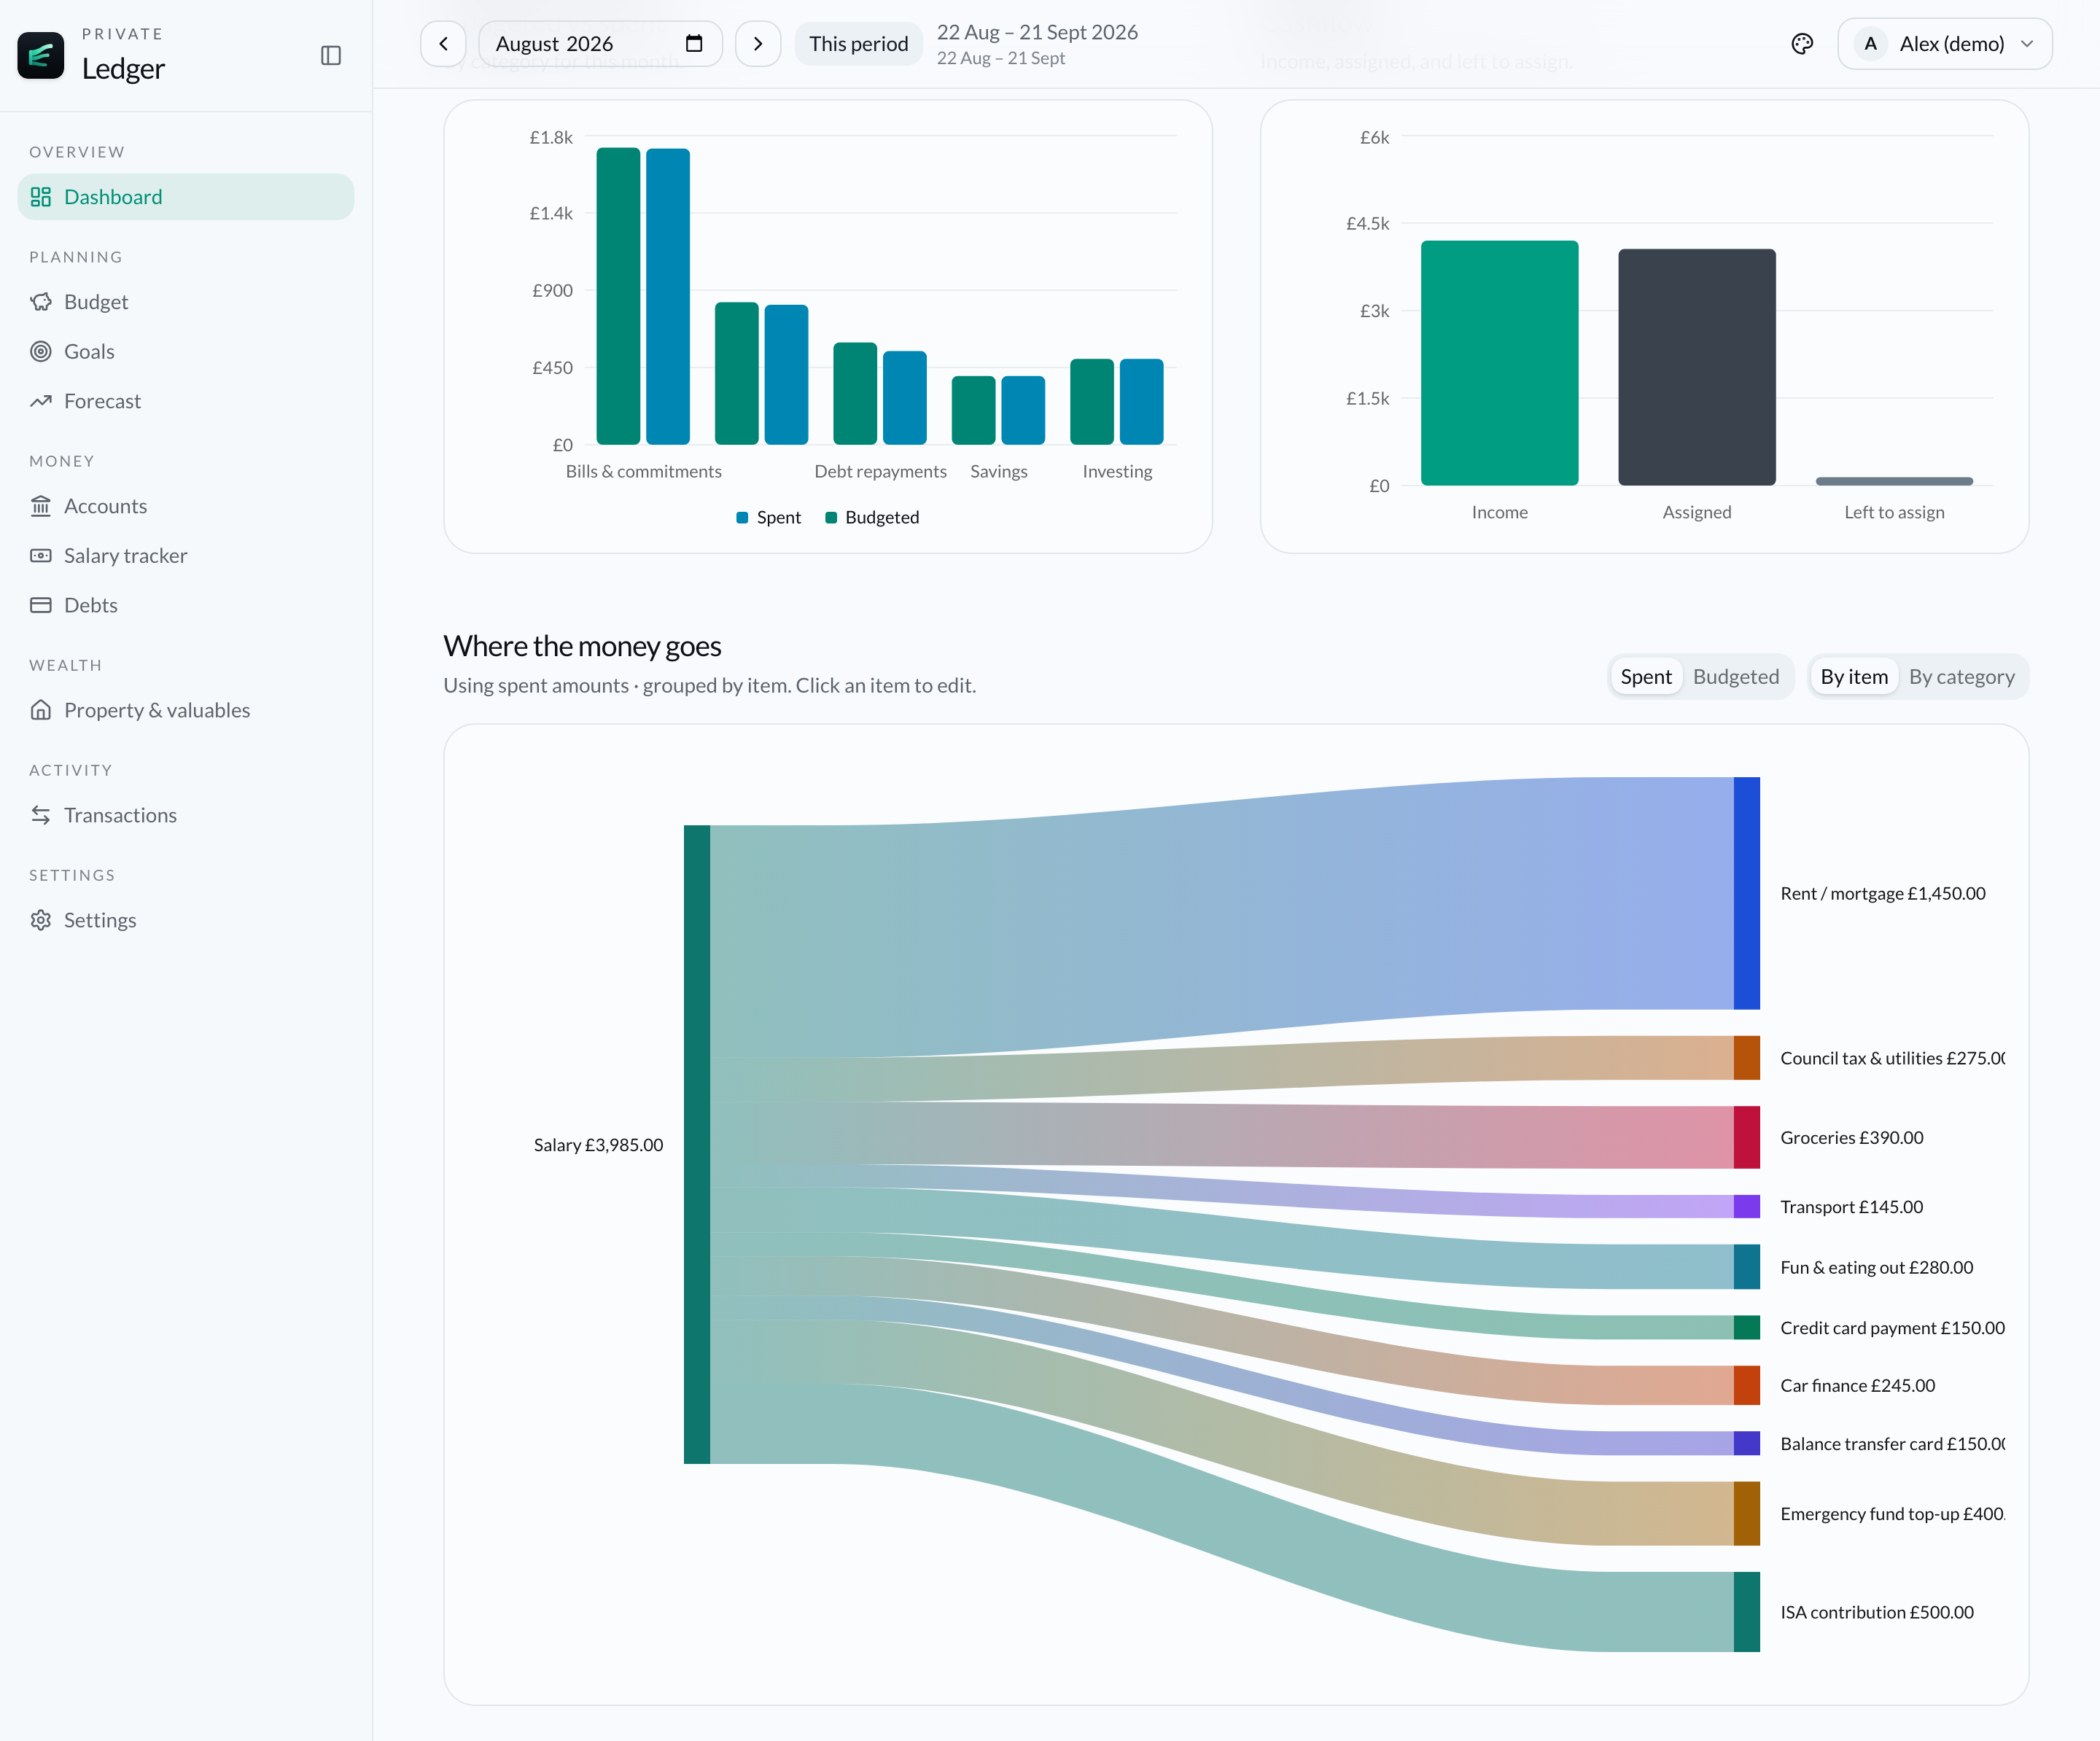Open the calendar picker icon in month field
The width and height of the screenshot is (2100, 1741).
click(694, 43)
